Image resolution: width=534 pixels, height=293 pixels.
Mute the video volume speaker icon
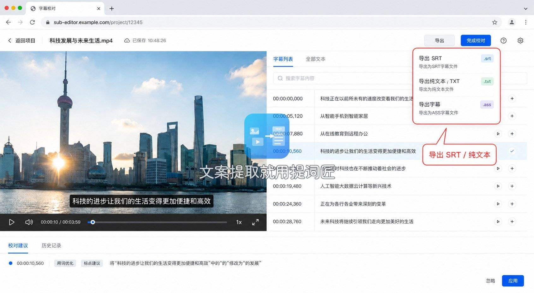tap(29, 222)
